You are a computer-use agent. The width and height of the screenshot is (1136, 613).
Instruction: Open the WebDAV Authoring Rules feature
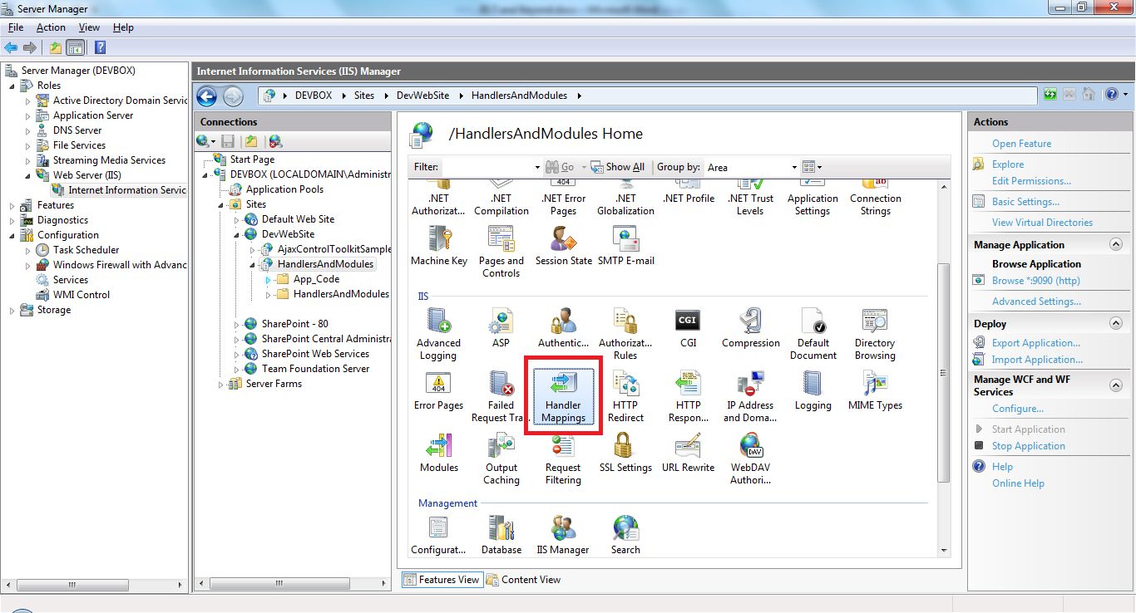(750, 459)
